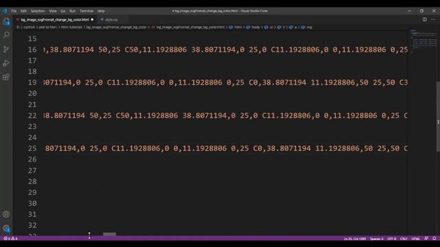Click line number 19 in gutter
This screenshot has width=440, height=247.
[32, 82]
